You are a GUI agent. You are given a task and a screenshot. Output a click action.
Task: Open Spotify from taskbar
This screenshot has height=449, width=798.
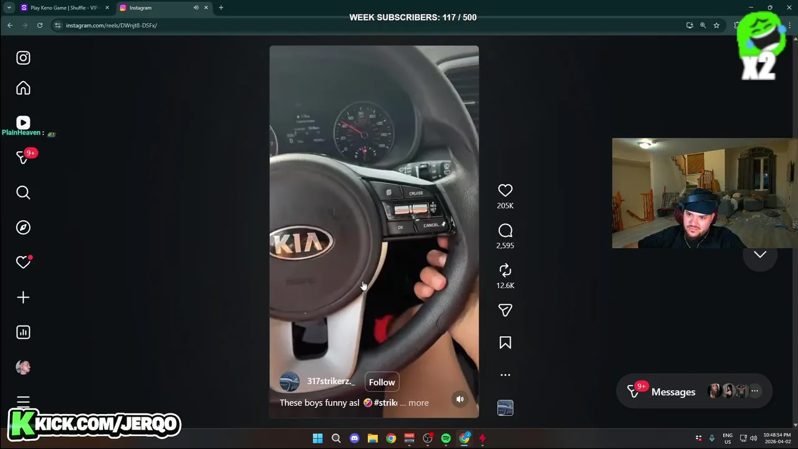446,438
